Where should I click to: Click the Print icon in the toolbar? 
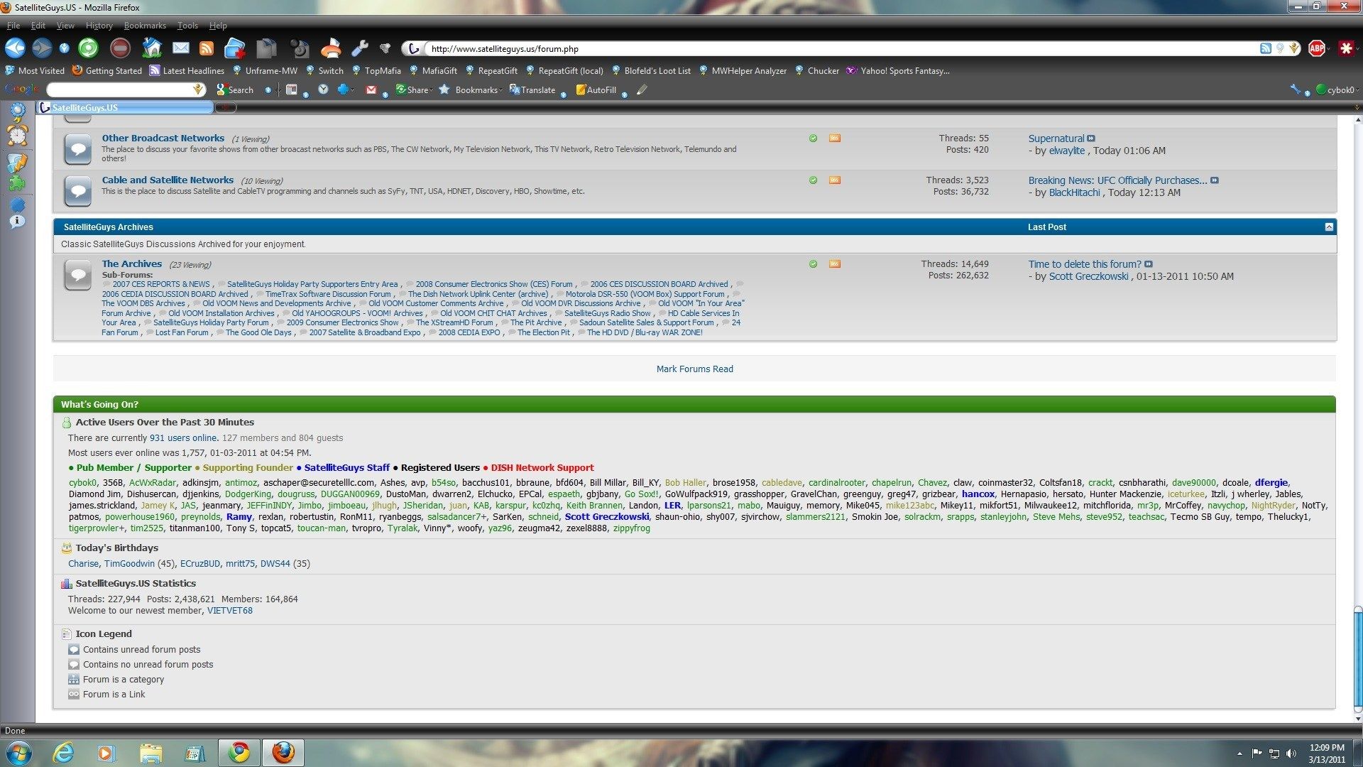[x=331, y=48]
